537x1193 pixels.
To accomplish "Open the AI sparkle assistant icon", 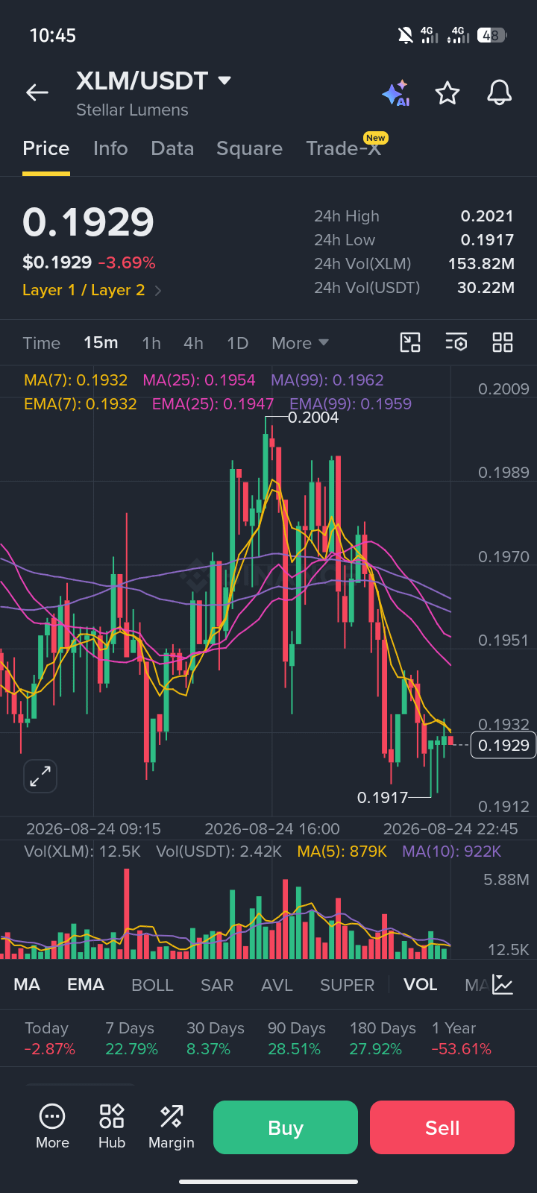I will click(x=395, y=93).
